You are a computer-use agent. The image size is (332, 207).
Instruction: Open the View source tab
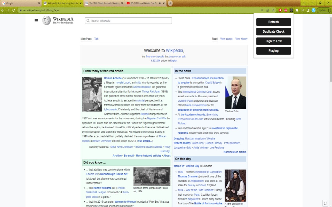(226, 39)
